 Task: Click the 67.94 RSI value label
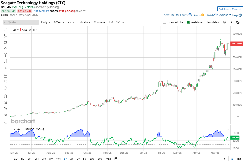[235, 137]
